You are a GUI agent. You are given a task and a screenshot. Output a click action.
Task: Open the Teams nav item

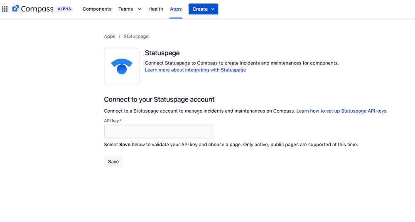pos(125,9)
